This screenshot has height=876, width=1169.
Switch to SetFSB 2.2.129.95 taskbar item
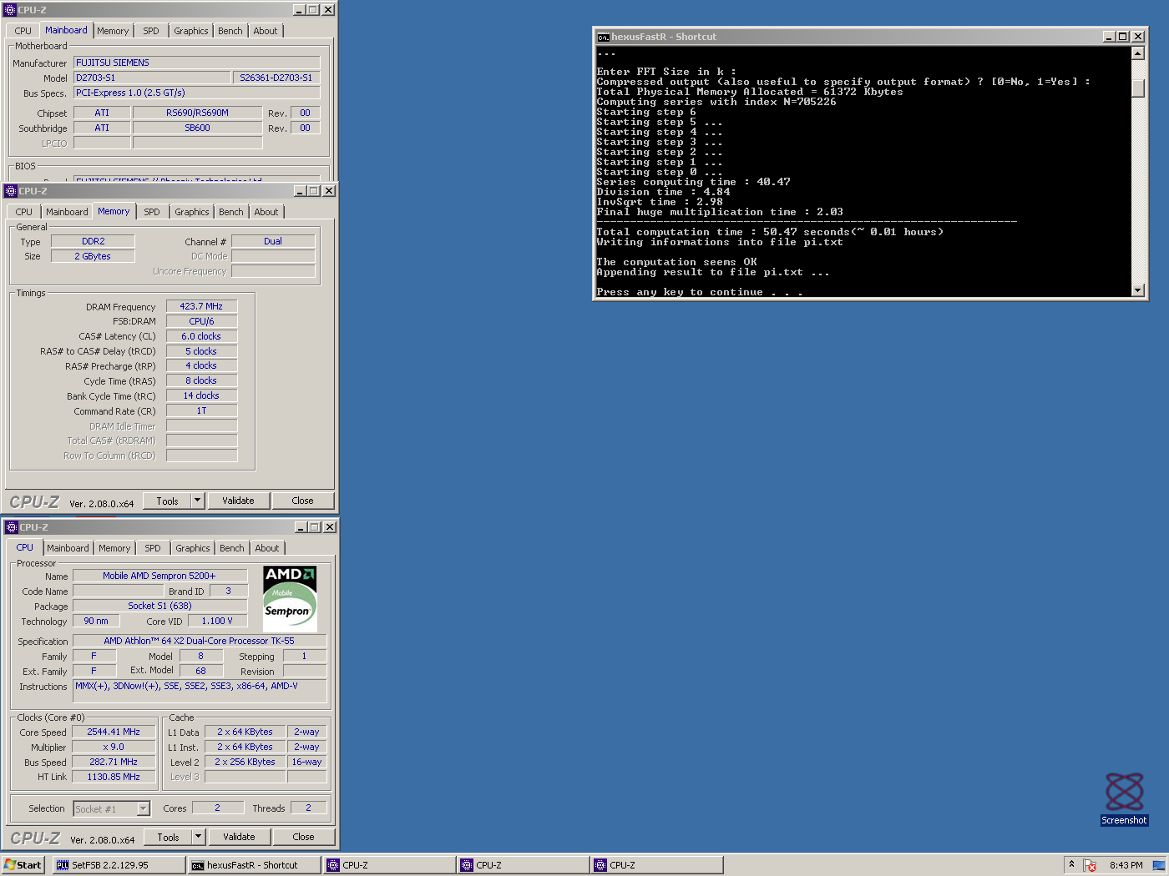pyautogui.click(x=119, y=865)
